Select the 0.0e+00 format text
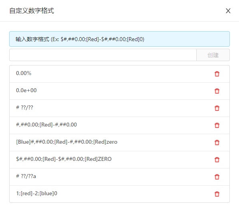Viewport: 239px width, 212px height. (26, 90)
